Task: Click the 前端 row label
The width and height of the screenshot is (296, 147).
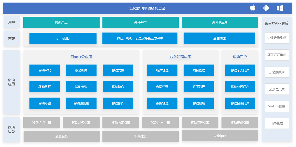Action: [12, 38]
